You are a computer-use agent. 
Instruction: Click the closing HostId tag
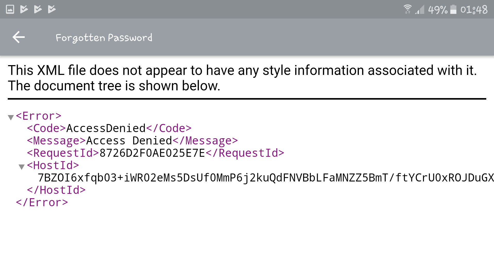[56, 190]
